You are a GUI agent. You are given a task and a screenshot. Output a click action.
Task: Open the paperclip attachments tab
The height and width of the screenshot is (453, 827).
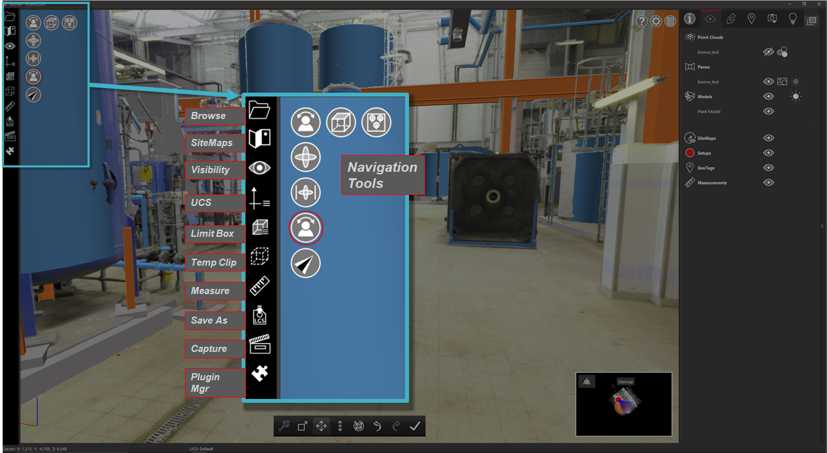731,19
